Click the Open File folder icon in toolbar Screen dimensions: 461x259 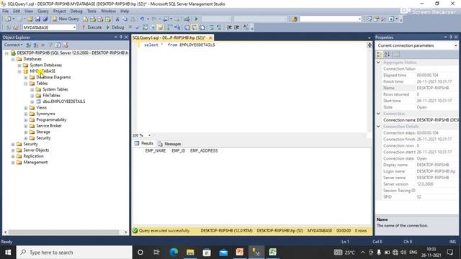[30, 19]
